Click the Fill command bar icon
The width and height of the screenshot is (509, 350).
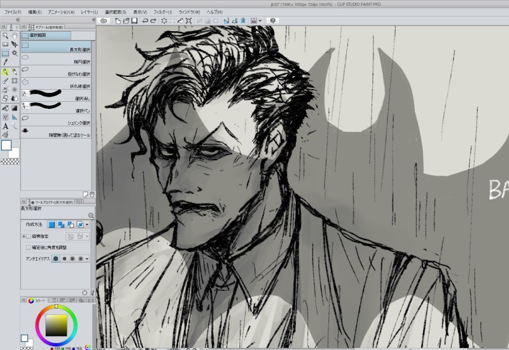pos(180,21)
